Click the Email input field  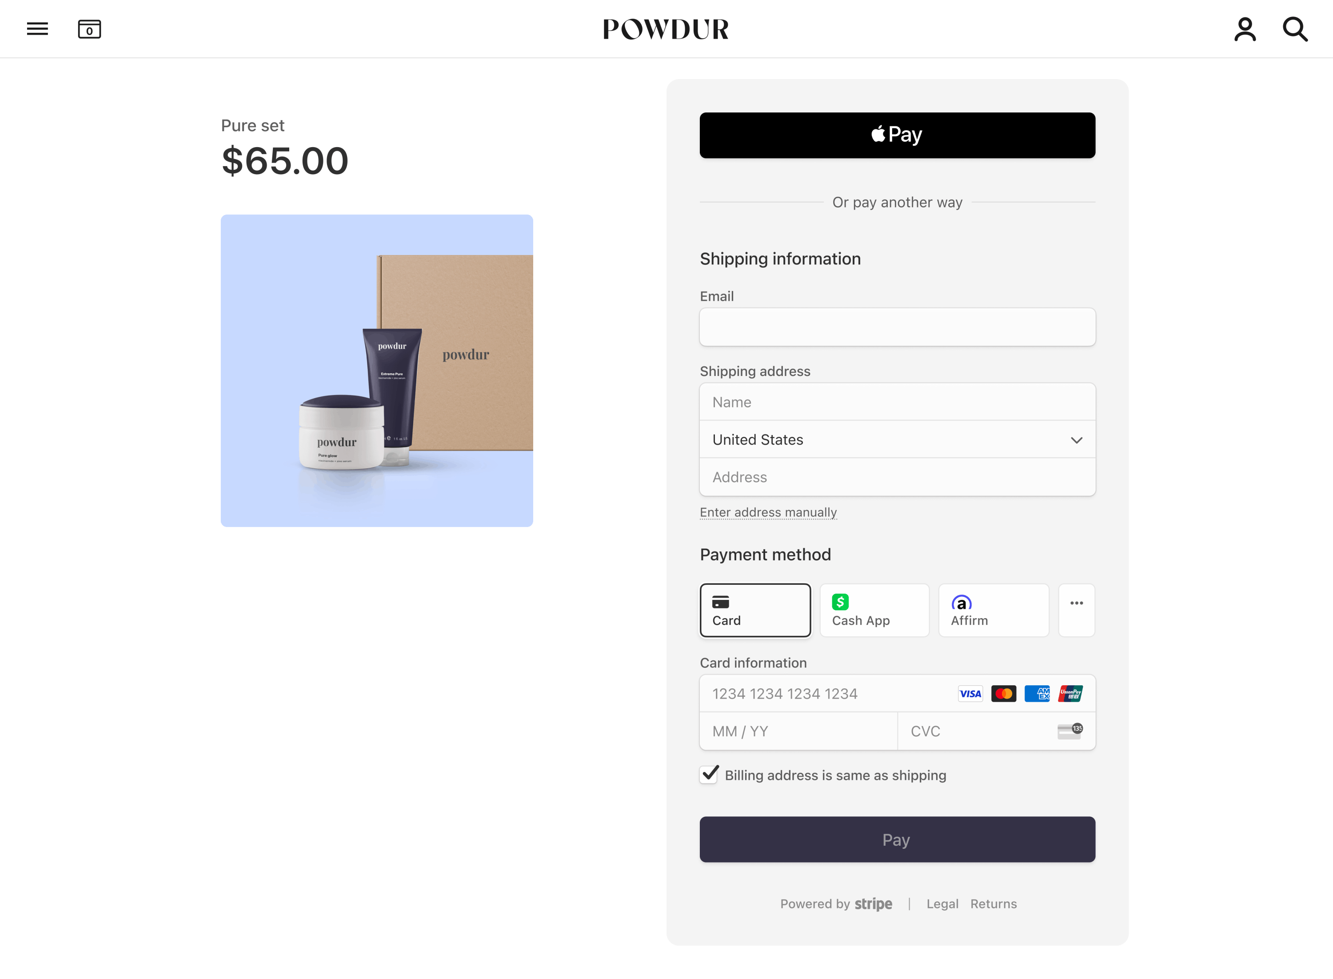(896, 327)
